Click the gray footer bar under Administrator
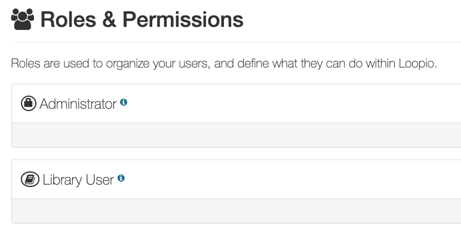 pyautogui.click(x=236, y=135)
